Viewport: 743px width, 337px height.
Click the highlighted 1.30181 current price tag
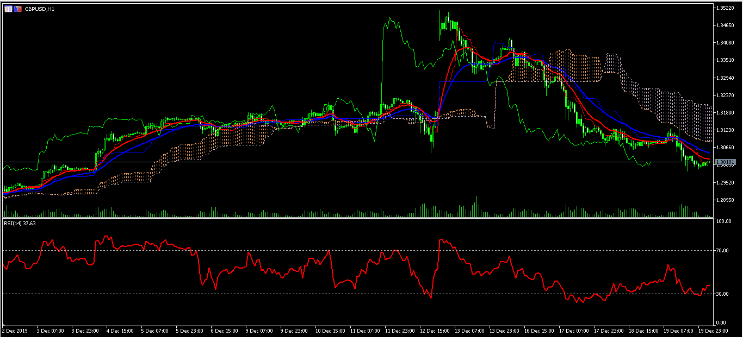[726, 162]
